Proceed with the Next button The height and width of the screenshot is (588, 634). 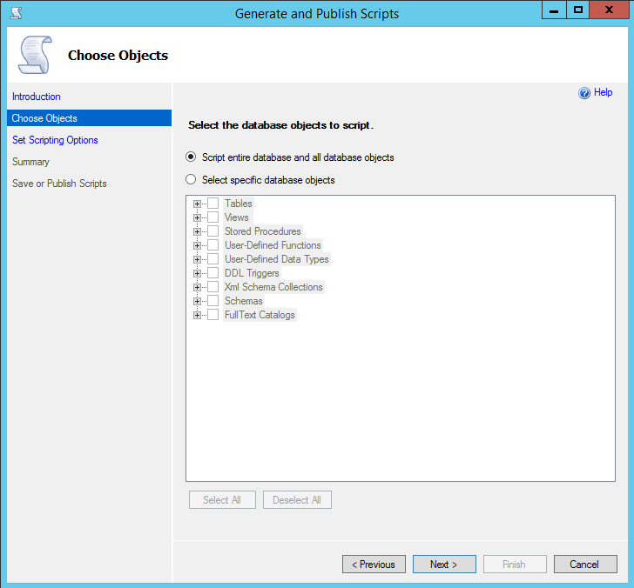444,565
